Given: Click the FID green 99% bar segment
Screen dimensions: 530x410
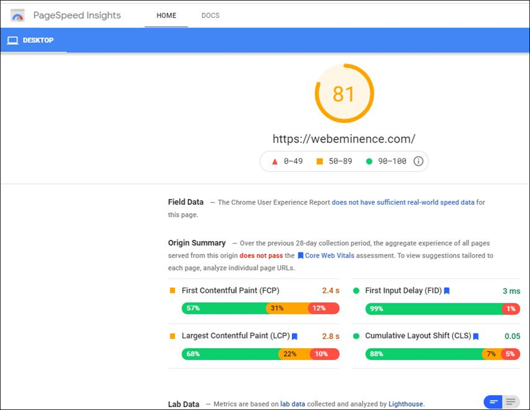Looking at the screenshot, I should [433, 309].
